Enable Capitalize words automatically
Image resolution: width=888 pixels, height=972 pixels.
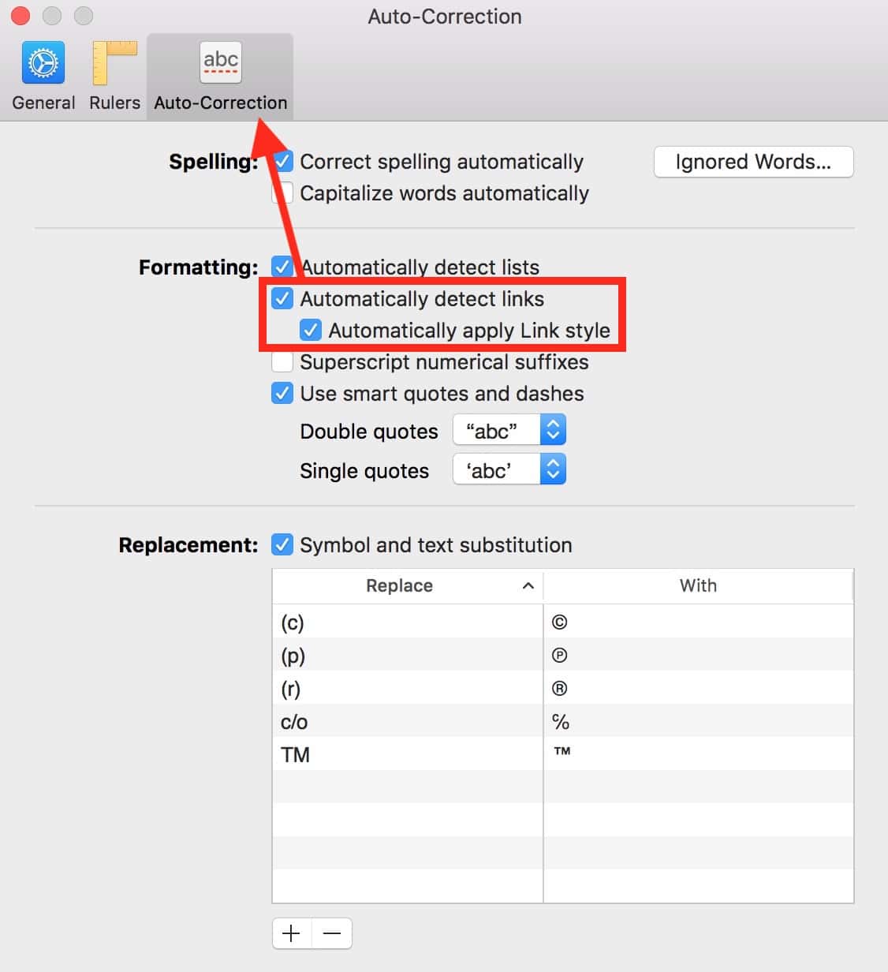(282, 193)
